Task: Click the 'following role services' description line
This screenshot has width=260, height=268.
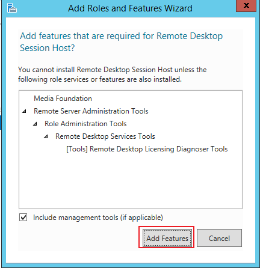Action: pyautogui.click(x=100, y=79)
